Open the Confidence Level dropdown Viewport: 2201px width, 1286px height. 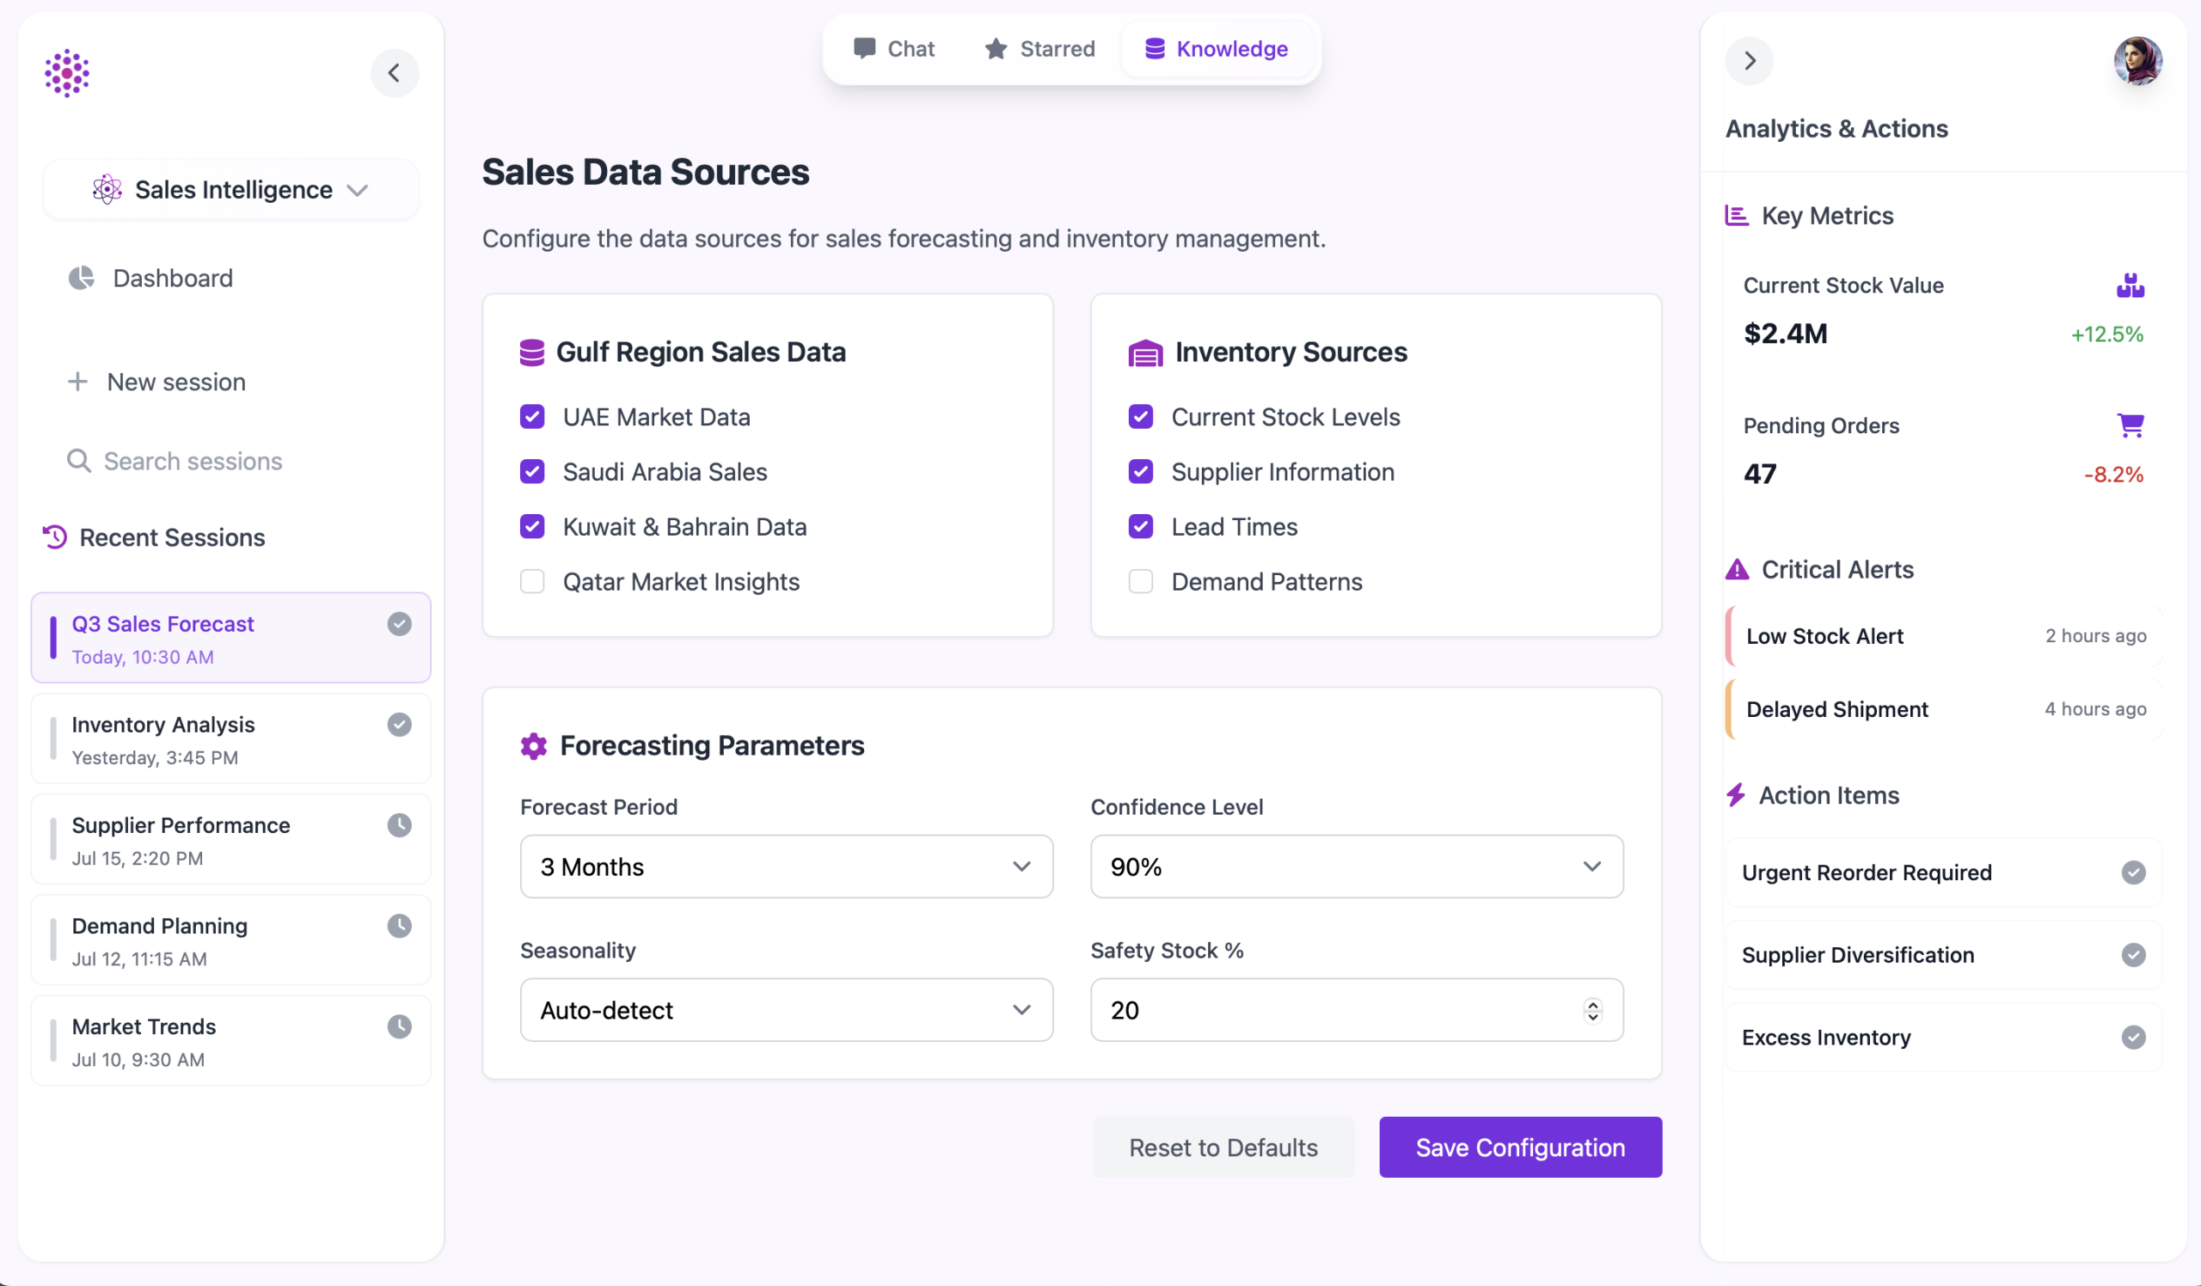coord(1357,866)
